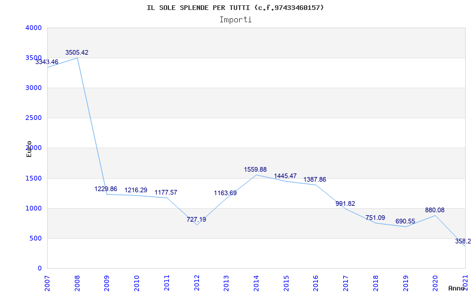471x294 pixels.
Task: Click the x-axis year 2017
Action: (x=346, y=283)
